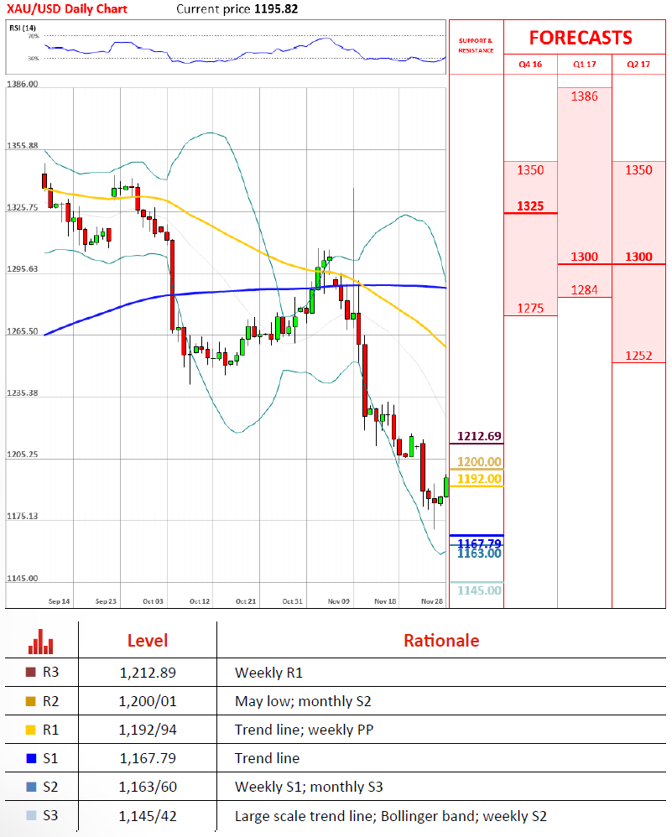Click the S3 level value 1,145/42
The image size is (672, 837).
tap(148, 816)
